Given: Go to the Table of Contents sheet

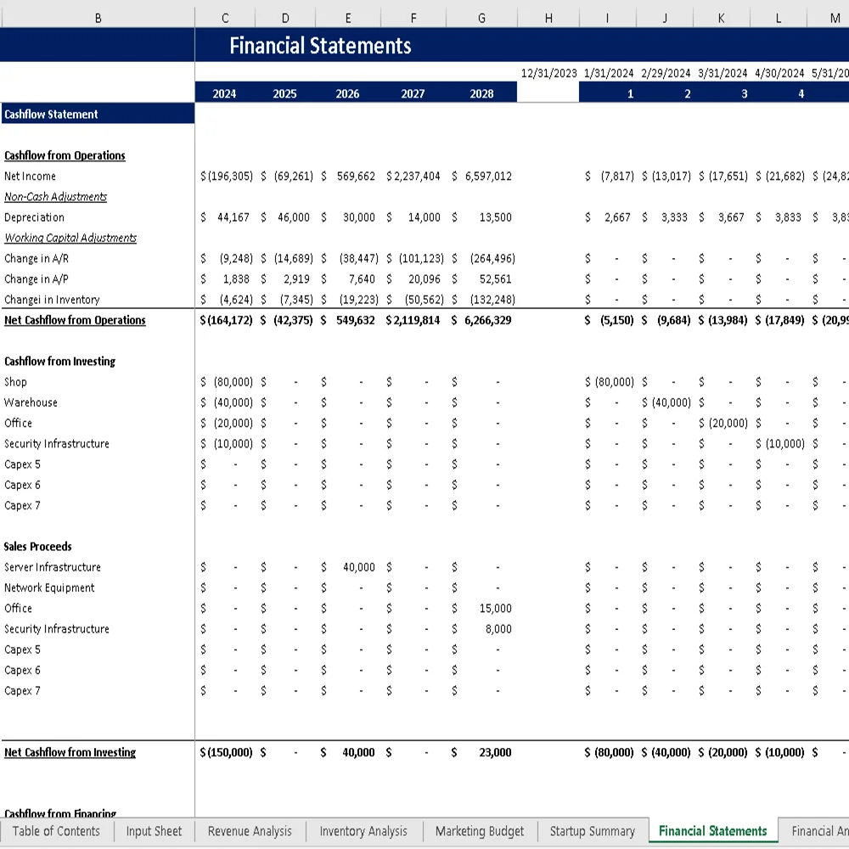Looking at the screenshot, I should [x=56, y=831].
